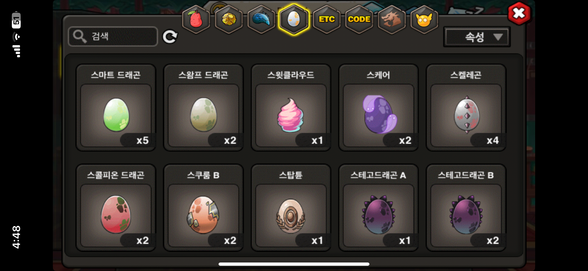Select the egg category hexagon icon

coord(294,19)
